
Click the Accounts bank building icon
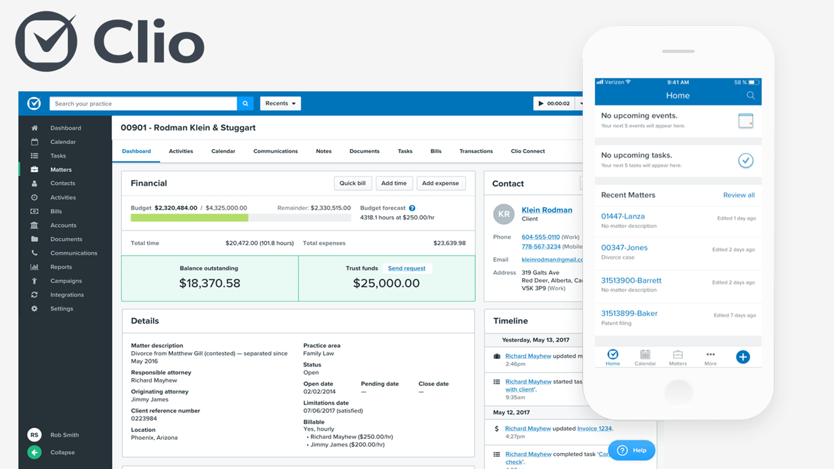tap(35, 225)
